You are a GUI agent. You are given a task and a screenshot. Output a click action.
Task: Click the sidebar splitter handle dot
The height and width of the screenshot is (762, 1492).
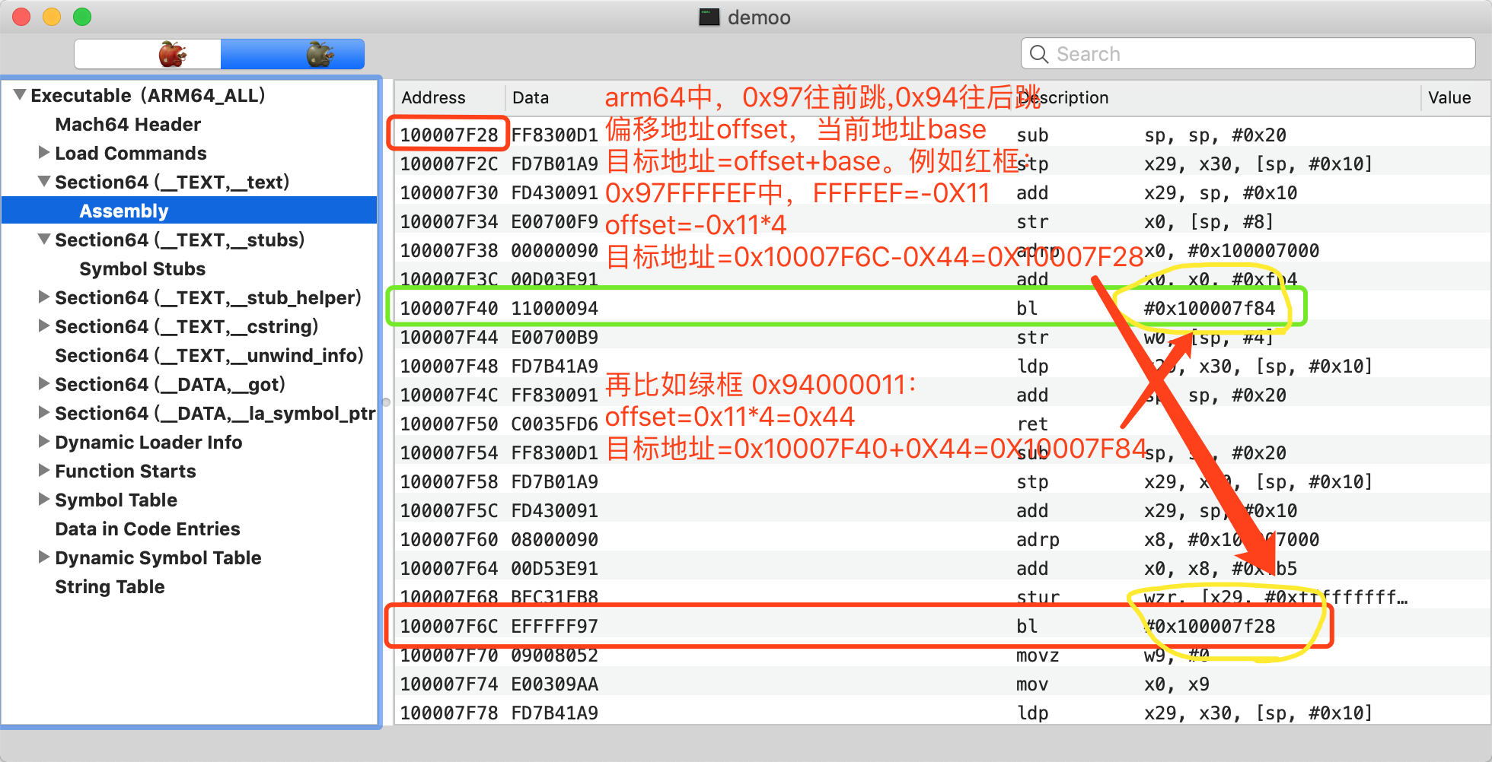coord(386,402)
